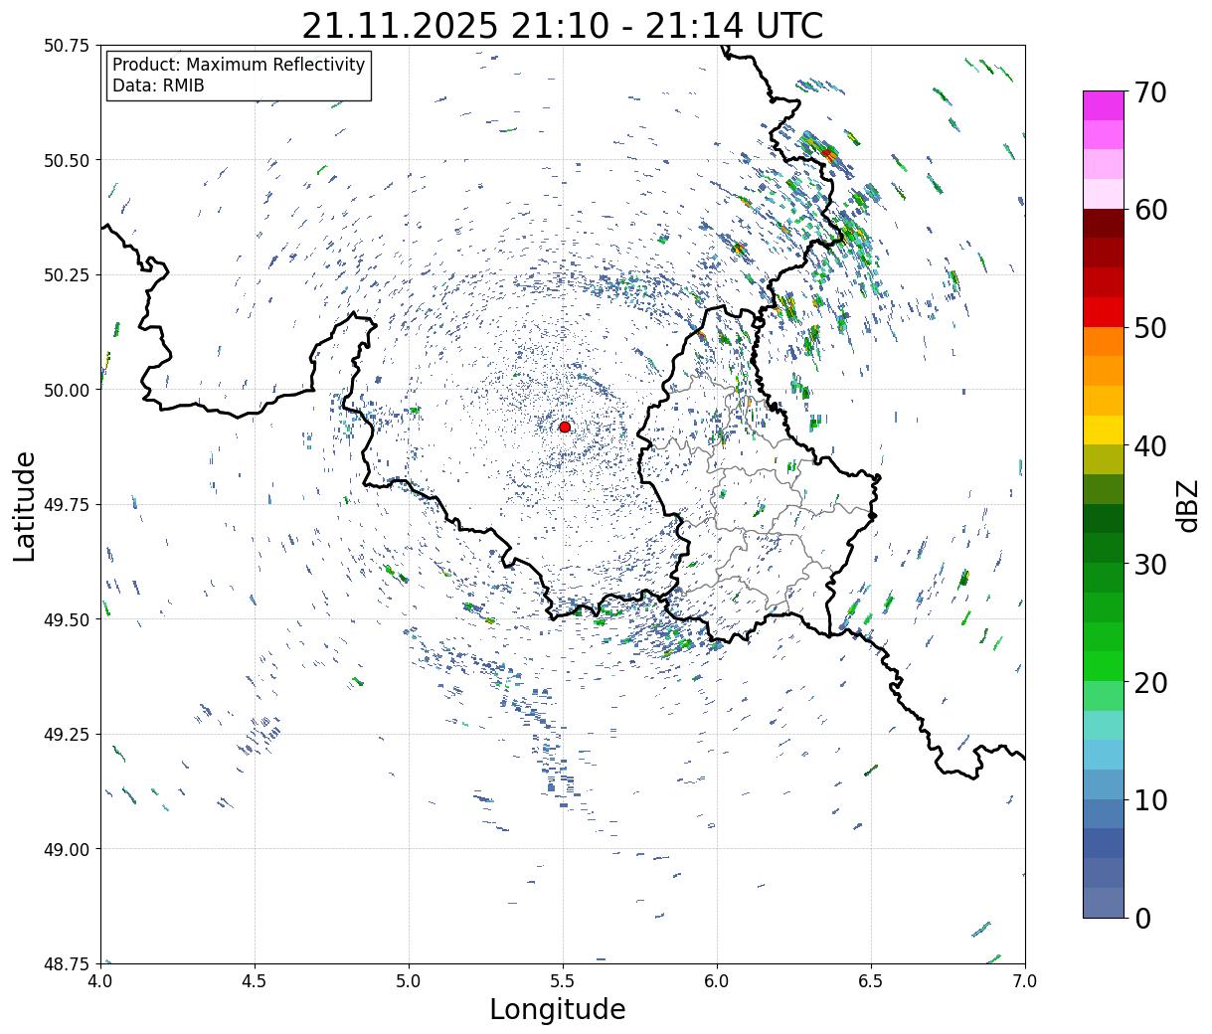Click the colorbar tick label 70
The height and width of the screenshot is (1034, 1212).
[x=1150, y=91]
